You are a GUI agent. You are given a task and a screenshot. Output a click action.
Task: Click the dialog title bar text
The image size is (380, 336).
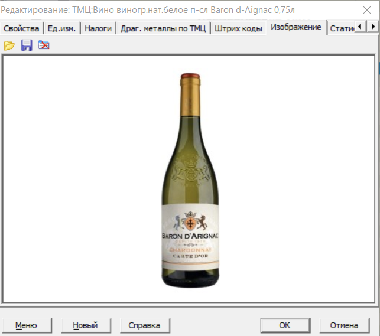coord(148,9)
